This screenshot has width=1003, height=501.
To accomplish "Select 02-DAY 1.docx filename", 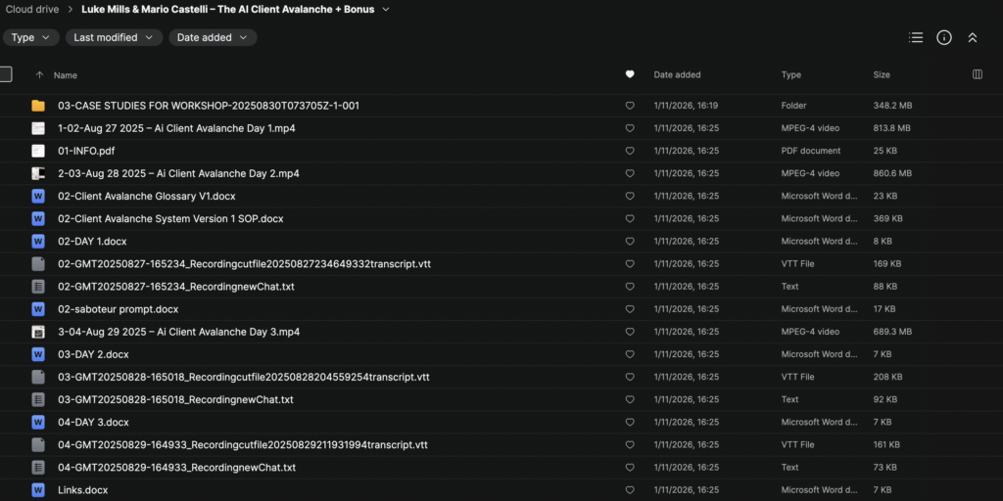I will [92, 242].
